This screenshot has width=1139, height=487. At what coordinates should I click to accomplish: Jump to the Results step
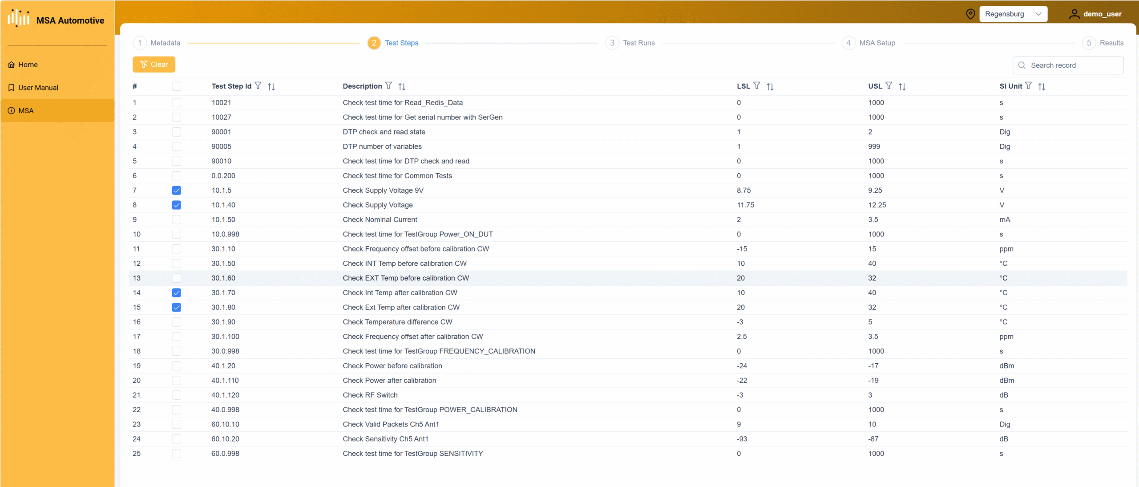tap(1103, 43)
